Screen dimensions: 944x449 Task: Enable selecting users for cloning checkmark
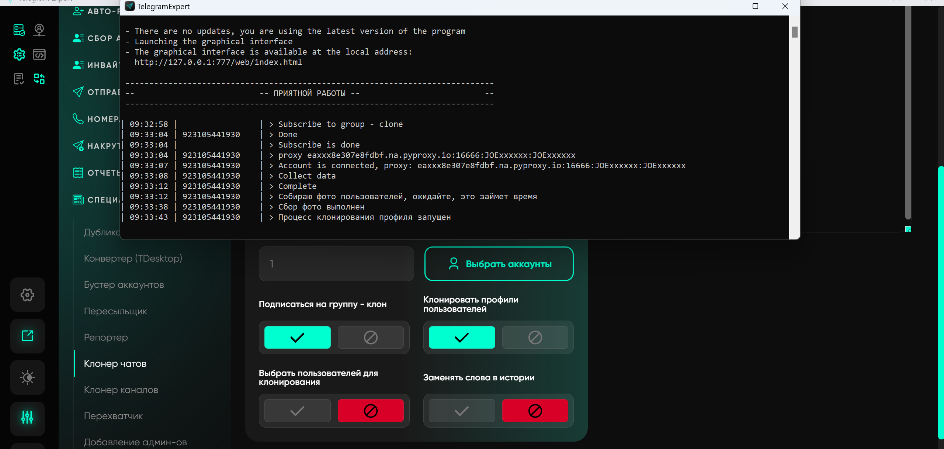pos(297,411)
